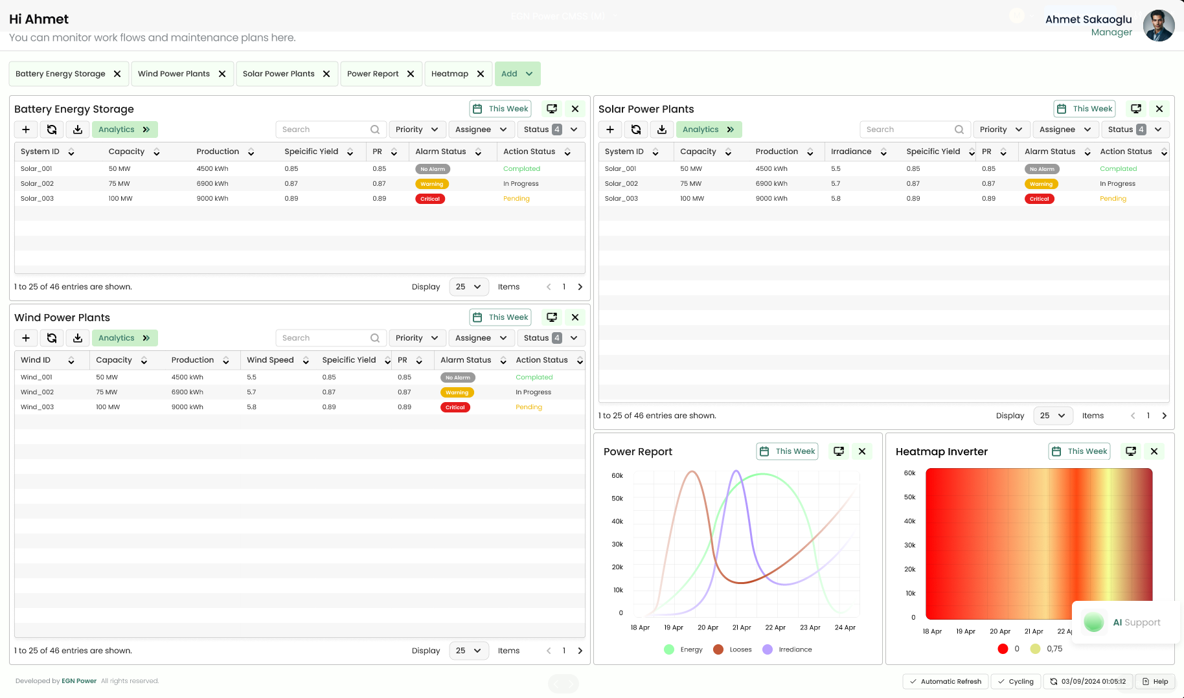Open Analytics in Solar Power Plants panel
Viewport: 1184px width, 698px height.
pyautogui.click(x=708, y=129)
